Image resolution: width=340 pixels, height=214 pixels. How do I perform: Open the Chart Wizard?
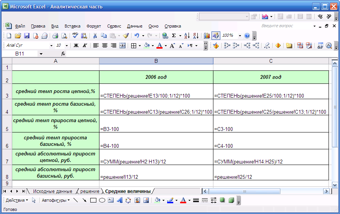[207, 36]
